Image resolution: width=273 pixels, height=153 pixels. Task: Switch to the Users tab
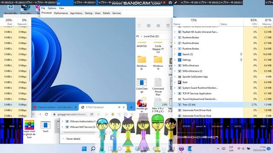click(98, 13)
